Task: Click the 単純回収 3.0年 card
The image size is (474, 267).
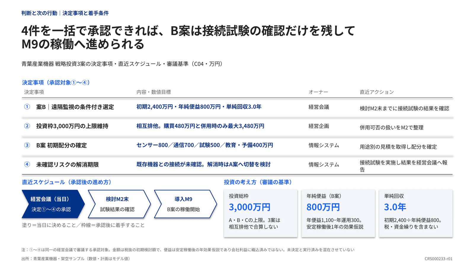Action: click(x=416, y=213)
